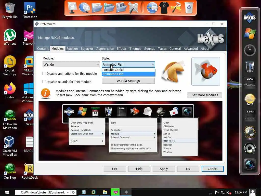Open the About tab
Image resolution: width=261 pixels, height=196 pixels.
coord(205,48)
